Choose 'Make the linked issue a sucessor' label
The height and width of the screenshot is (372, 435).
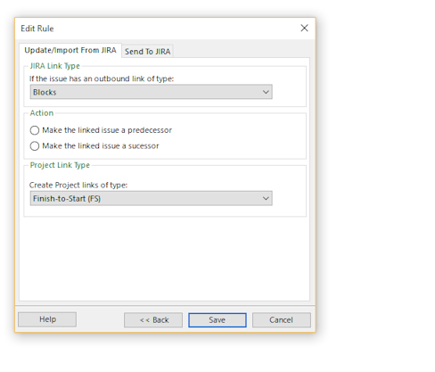pos(101,146)
